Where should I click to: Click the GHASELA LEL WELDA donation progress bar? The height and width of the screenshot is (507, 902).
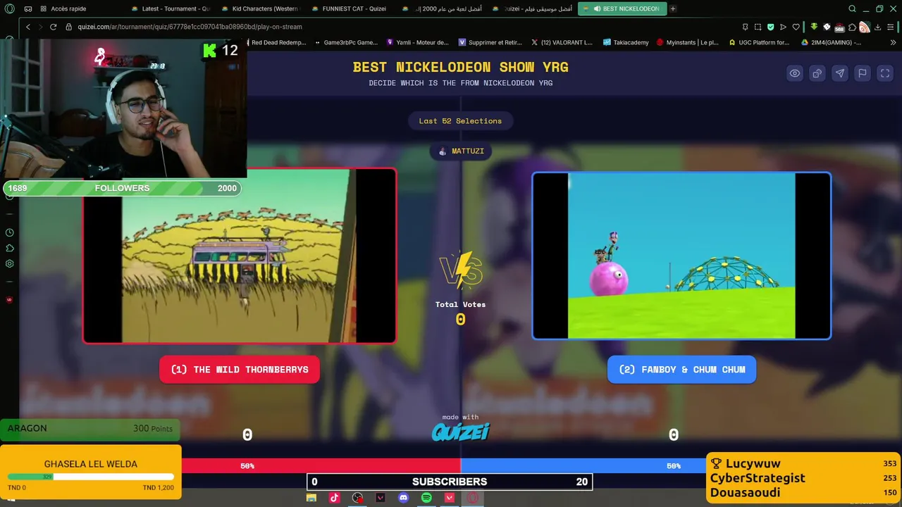pyautogui.click(x=90, y=477)
